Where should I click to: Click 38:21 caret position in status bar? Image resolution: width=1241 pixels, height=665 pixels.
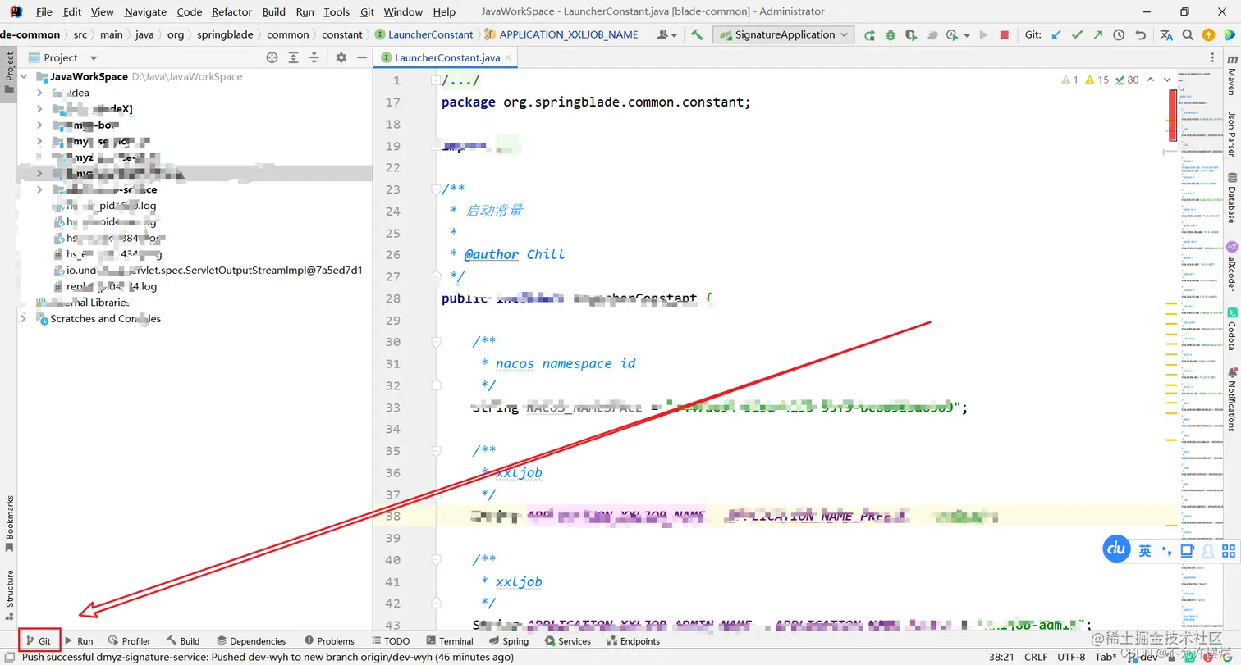[1001, 657]
